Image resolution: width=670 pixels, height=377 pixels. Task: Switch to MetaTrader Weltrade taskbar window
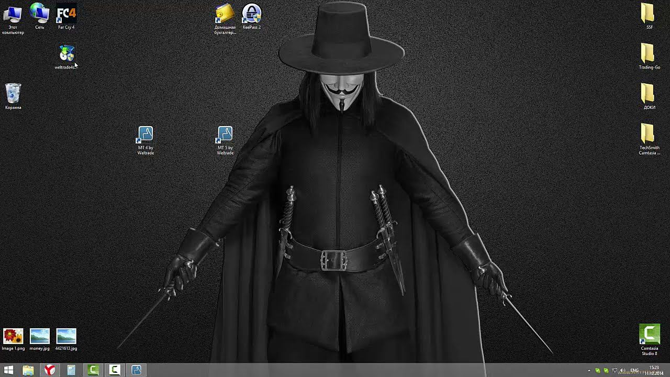pyautogui.click(x=136, y=370)
